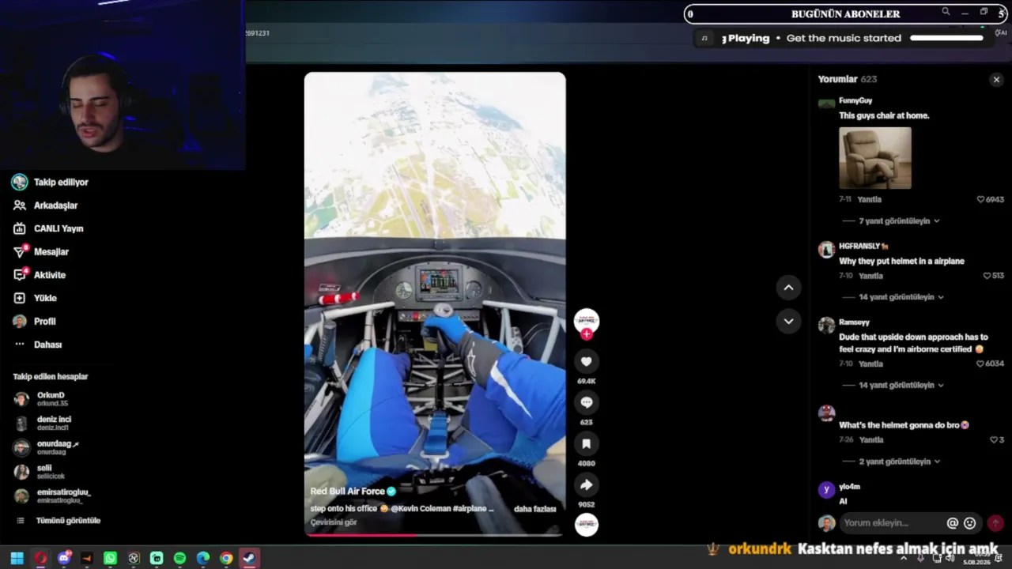Open FunnyGuy's profile avatar
1012x569 pixels.
(826, 104)
